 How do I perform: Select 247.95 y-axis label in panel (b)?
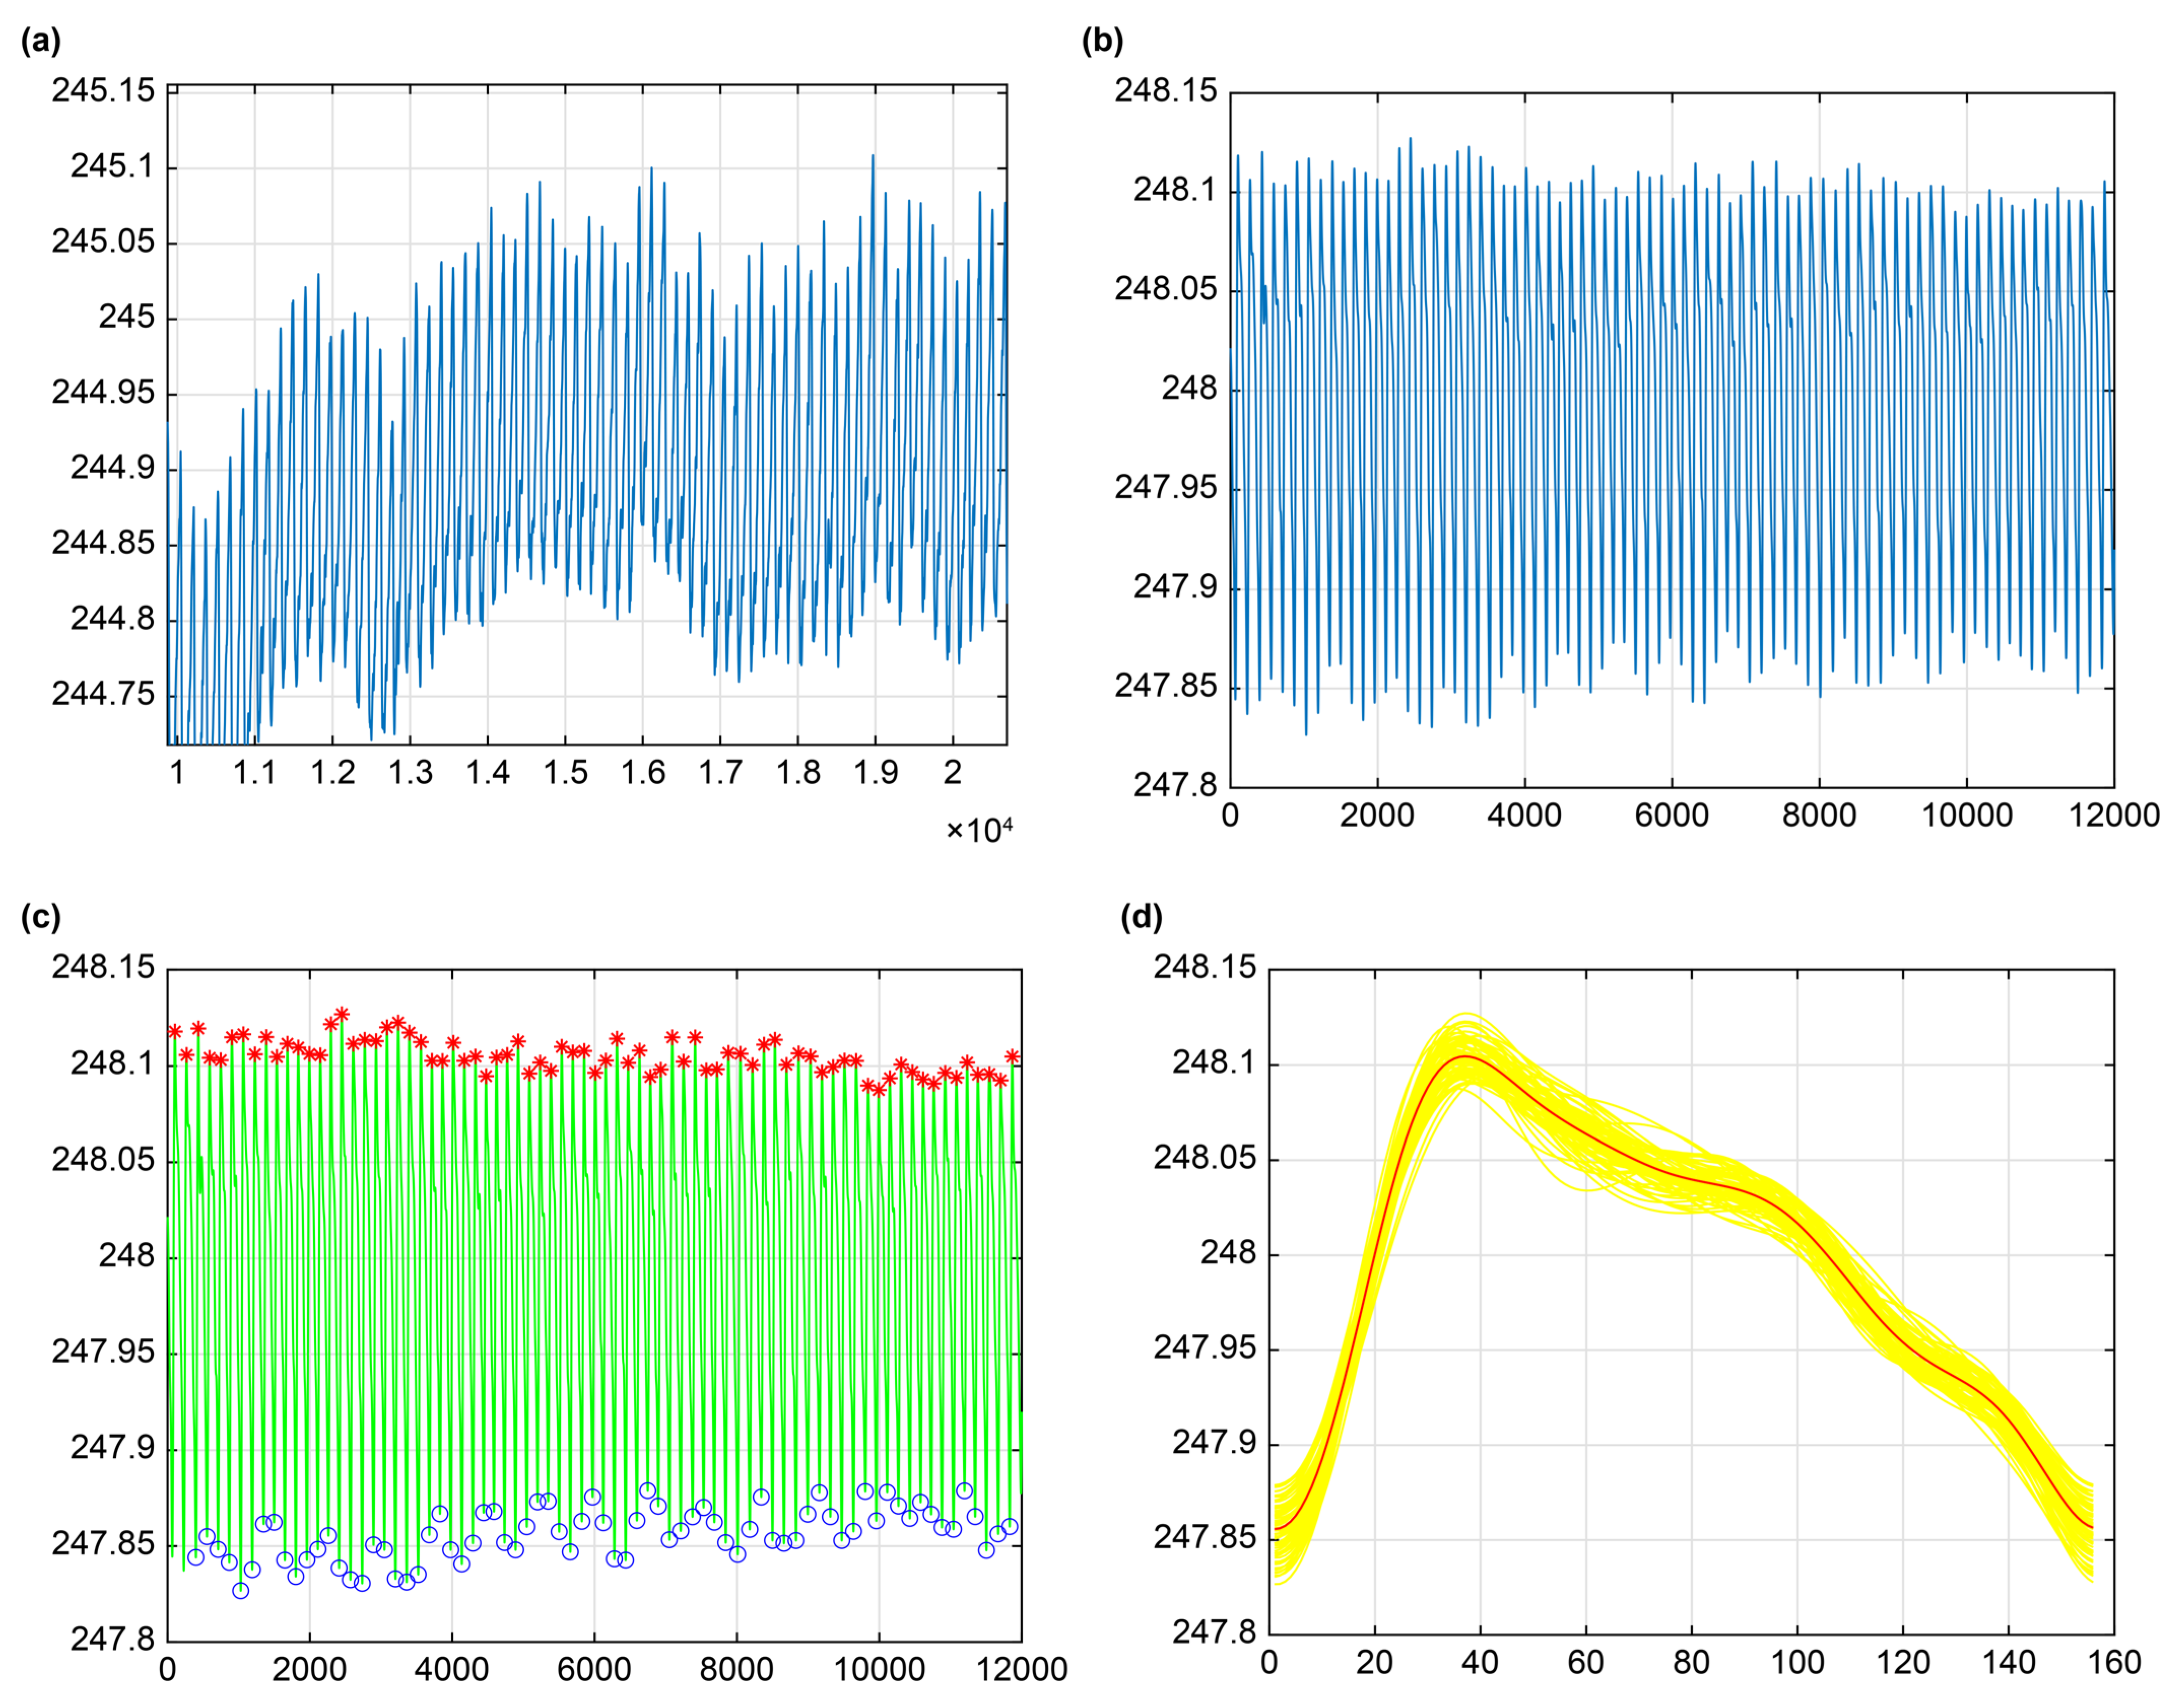point(1166,487)
